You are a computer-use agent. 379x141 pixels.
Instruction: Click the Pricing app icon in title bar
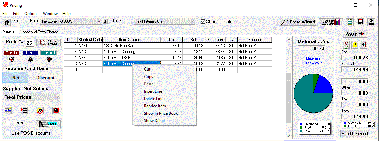coord(5,5)
